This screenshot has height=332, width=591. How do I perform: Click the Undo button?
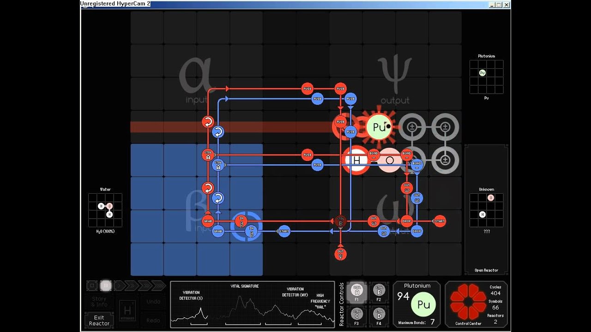[153, 302]
